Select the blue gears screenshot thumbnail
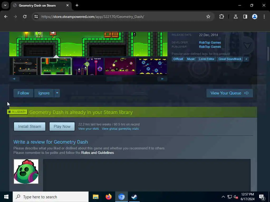Viewport: 270px width, 202px height. [152, 66]
